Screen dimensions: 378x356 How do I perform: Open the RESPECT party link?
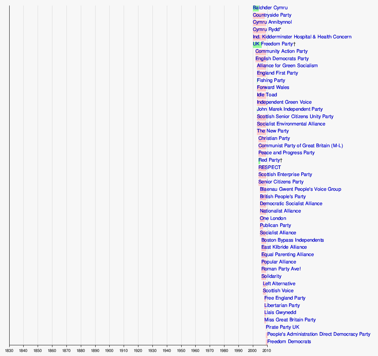[x=269, y=167]
